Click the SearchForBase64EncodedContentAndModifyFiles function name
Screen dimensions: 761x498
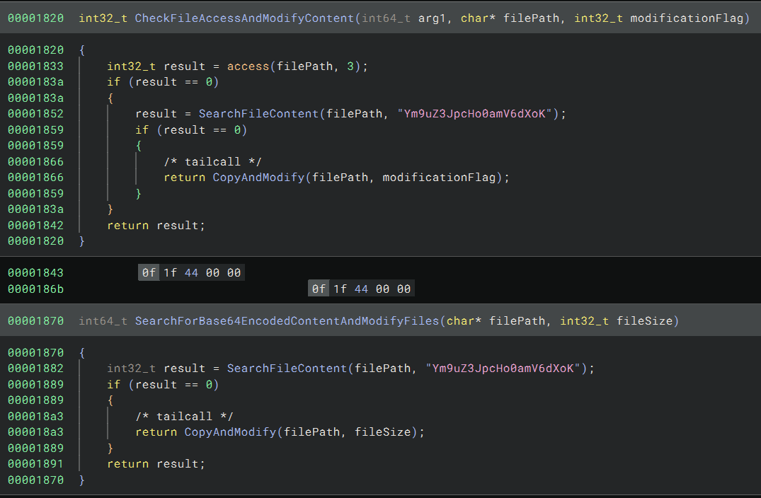pos(287,321)
